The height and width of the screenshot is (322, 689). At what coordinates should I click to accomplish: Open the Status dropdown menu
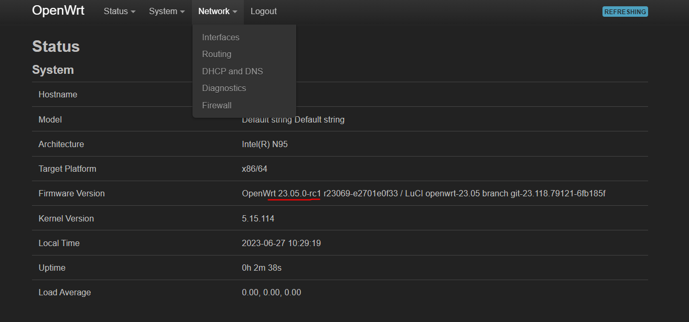(x=120, y=11)
